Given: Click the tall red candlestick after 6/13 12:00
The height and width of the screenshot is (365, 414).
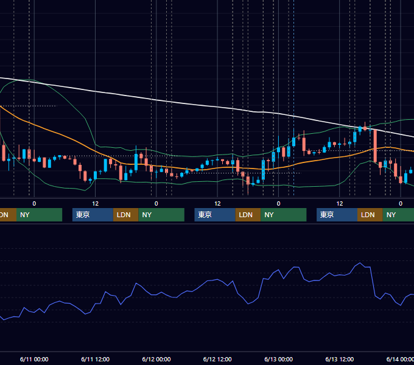Looking at the screenshot, I should 375,145.
